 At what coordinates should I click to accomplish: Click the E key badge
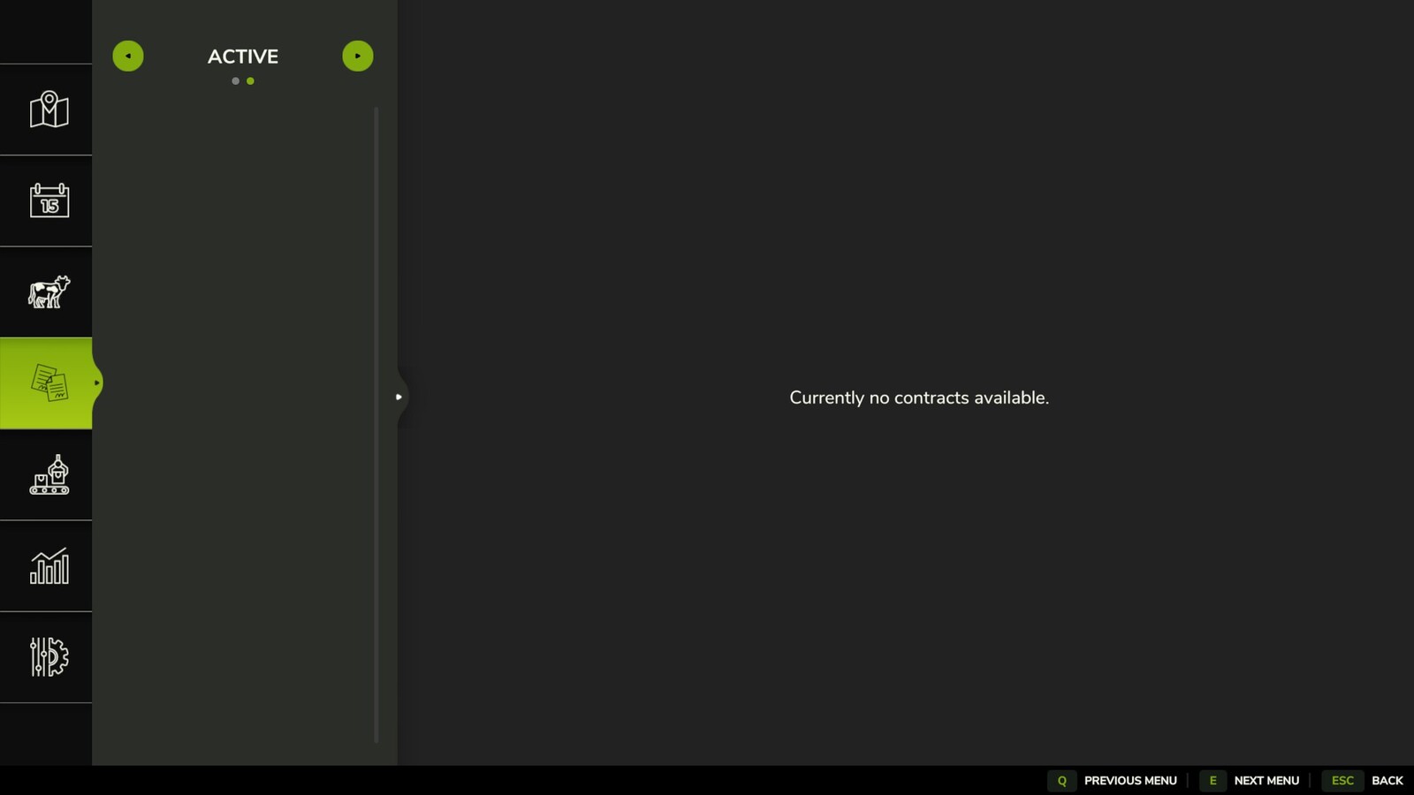pos(1213,781)
